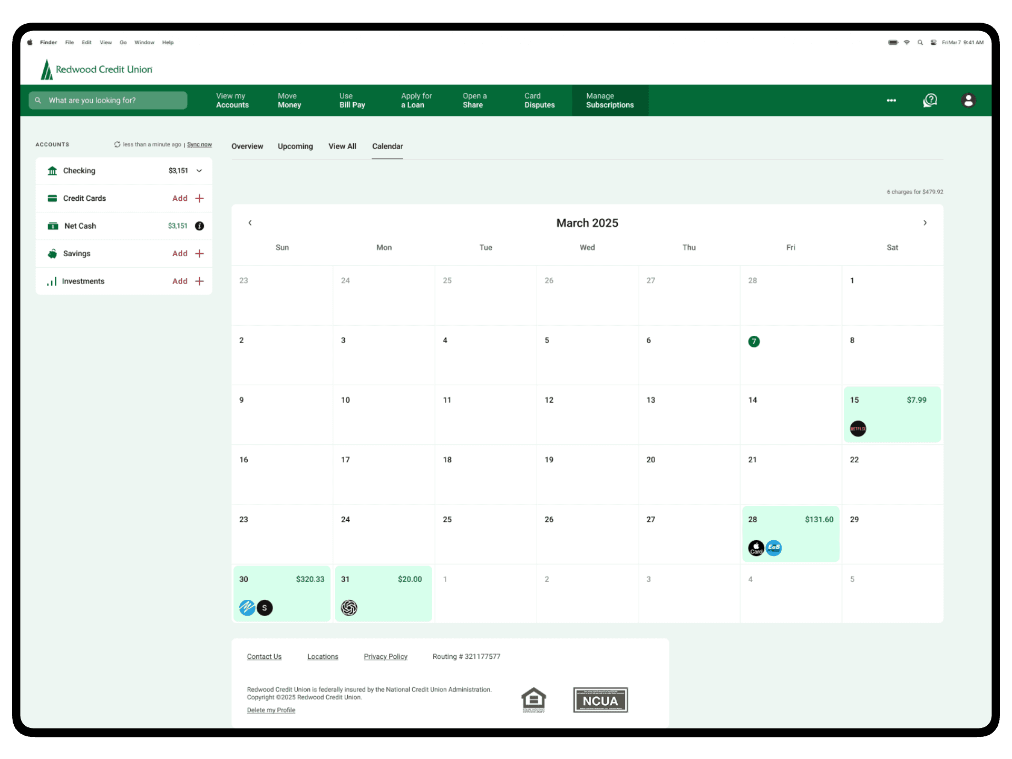Click the ChatGPT icon on March 31

(349, 608)
